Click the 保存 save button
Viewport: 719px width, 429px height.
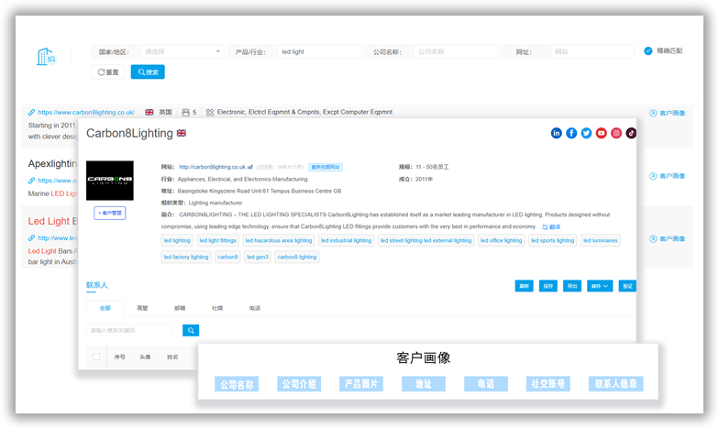click(548, 286)
